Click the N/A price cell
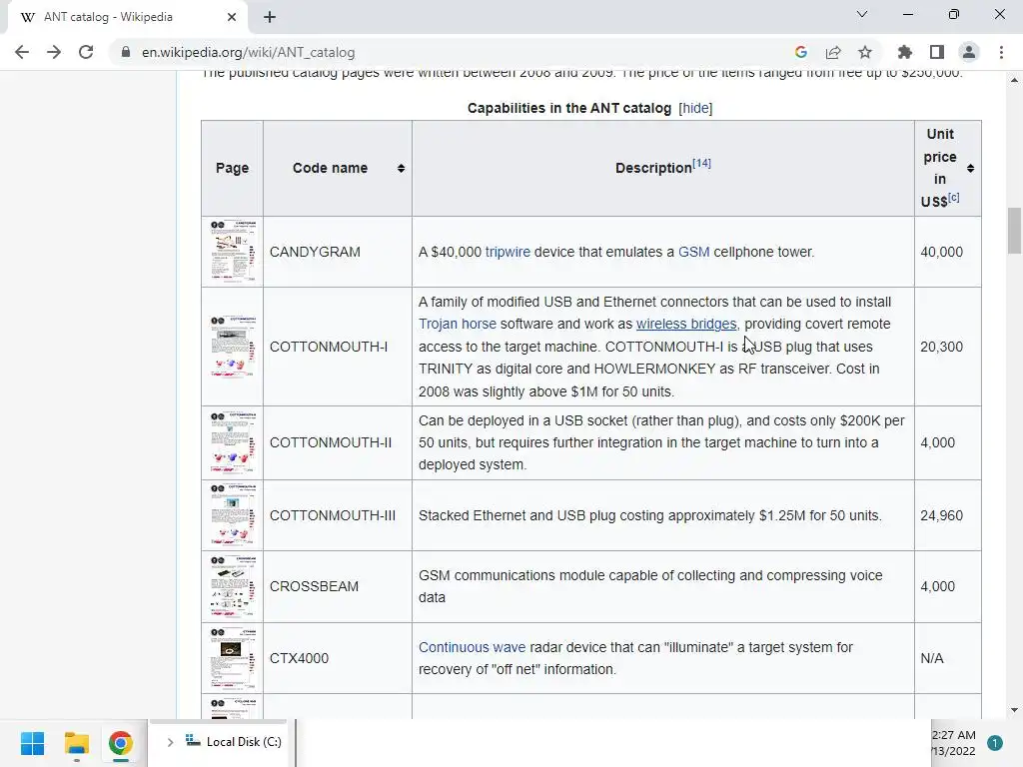Screen dimensions: 1023x767 coord(947,658)
